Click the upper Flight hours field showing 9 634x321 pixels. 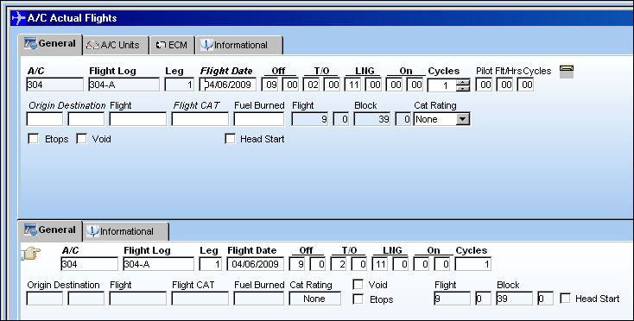click(310, 119)
